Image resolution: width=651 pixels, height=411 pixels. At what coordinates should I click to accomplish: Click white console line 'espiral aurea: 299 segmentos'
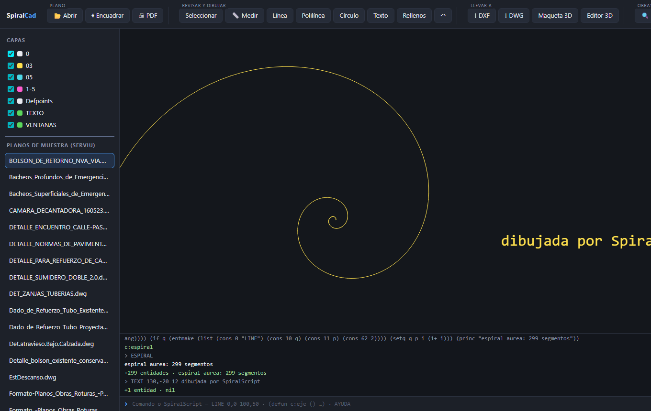[168, 364]
